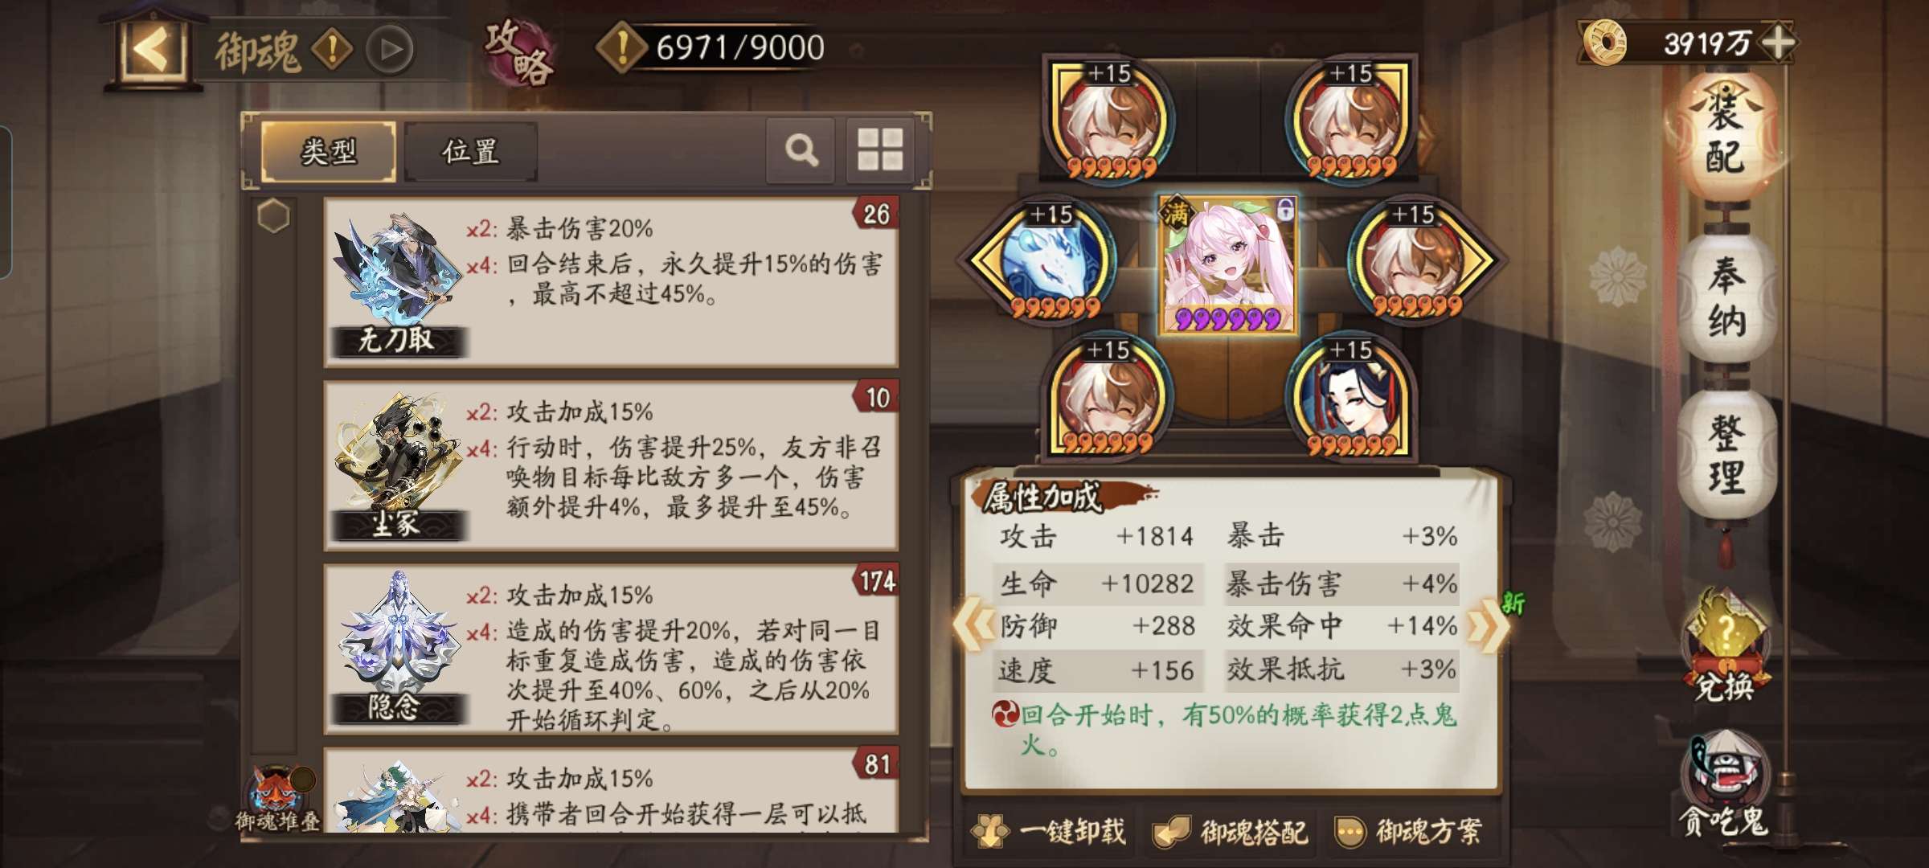Click the back arrow button
This screenshot has height=868, width=1929.
pos(151,51)
